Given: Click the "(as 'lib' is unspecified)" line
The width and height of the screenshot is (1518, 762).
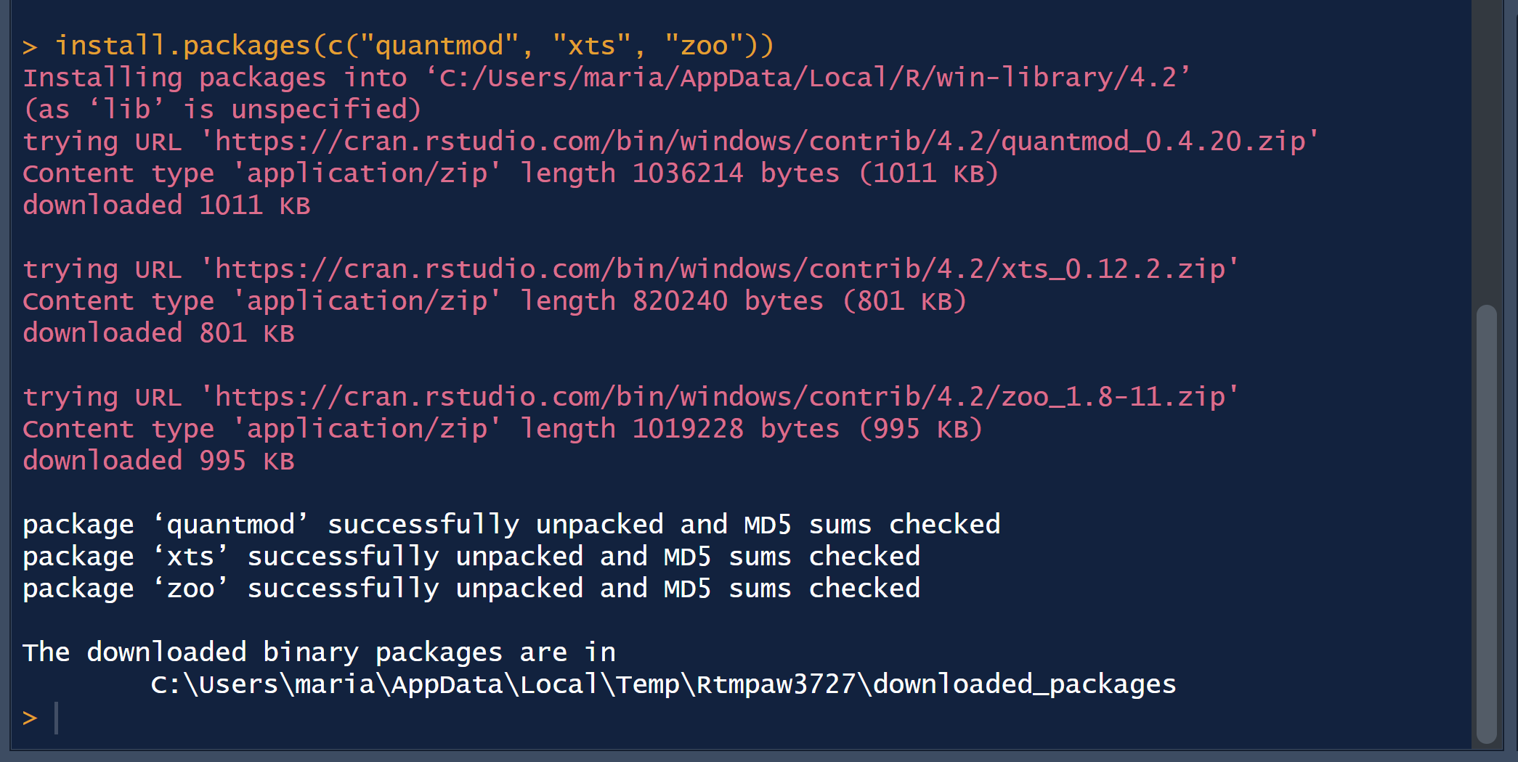Looking at the screenshot, I should coord(222,109).
